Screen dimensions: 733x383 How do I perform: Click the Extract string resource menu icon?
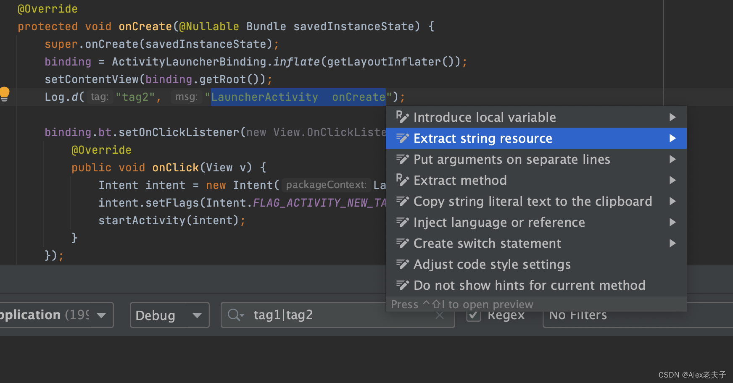pos(402,138)
